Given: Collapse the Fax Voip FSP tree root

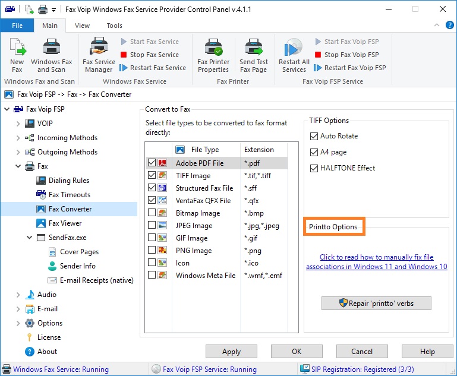Looking at the screenshot, I should click(7, 109).
